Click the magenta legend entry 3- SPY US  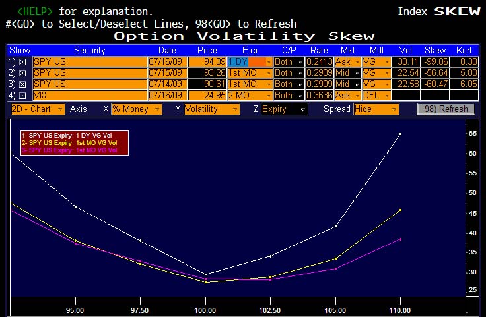pyautogui.click(x=69, y=150)
